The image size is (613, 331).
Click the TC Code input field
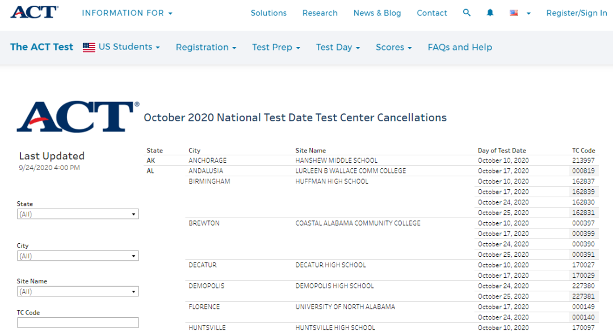coord(78,322)
